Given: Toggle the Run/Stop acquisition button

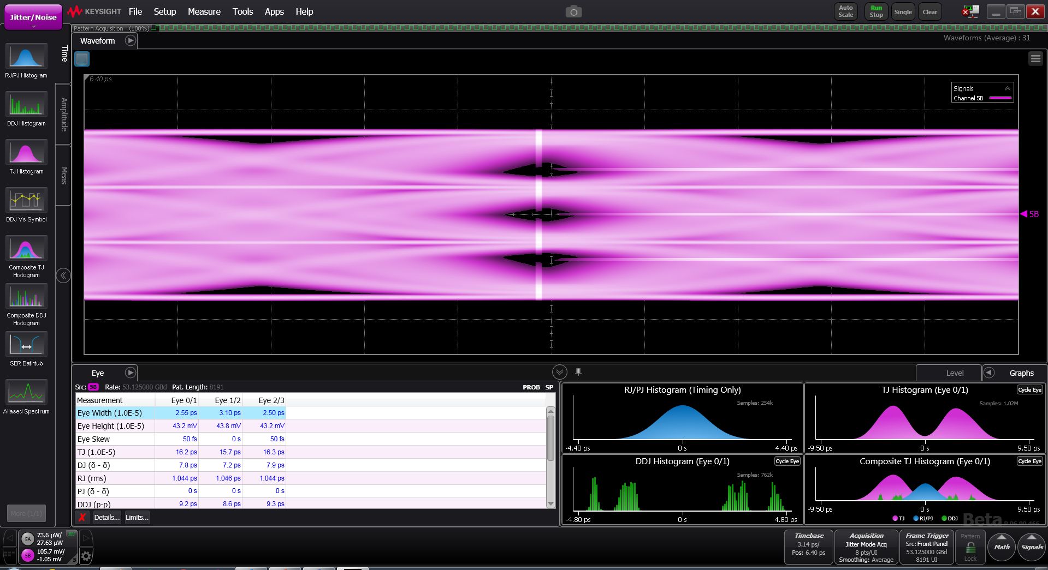Looking at the screenshot, I should point(876,11).
